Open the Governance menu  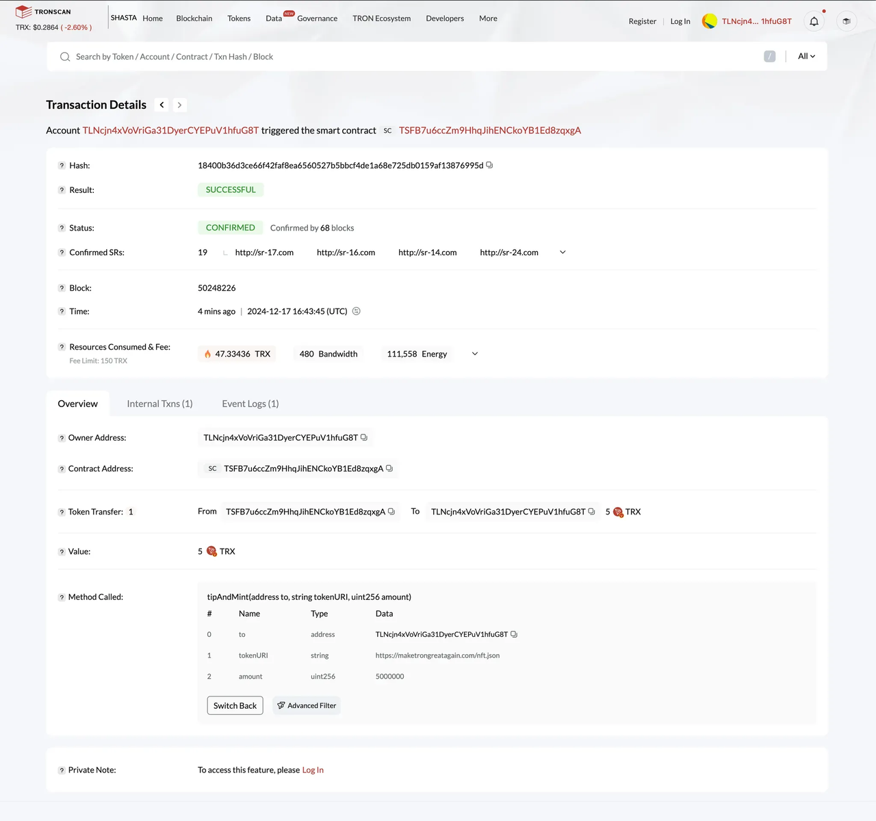click(x=318, y=18)
